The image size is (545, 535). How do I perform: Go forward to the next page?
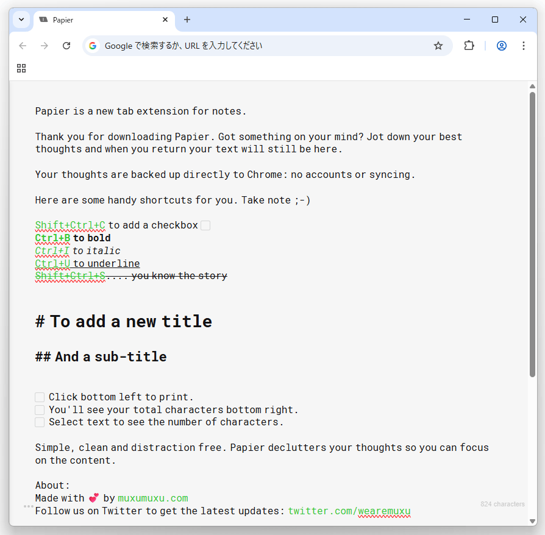pos(44,46)
